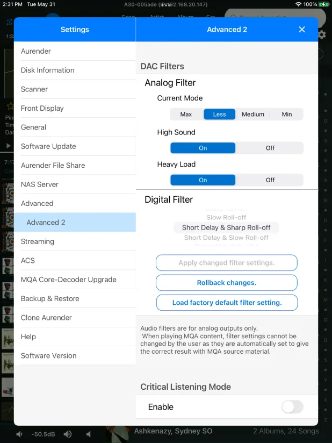This screenshot has width=332, height=443.
Task: Set analog filter mode to Medium
Action: pyautogui.click(x=253, y=114)
